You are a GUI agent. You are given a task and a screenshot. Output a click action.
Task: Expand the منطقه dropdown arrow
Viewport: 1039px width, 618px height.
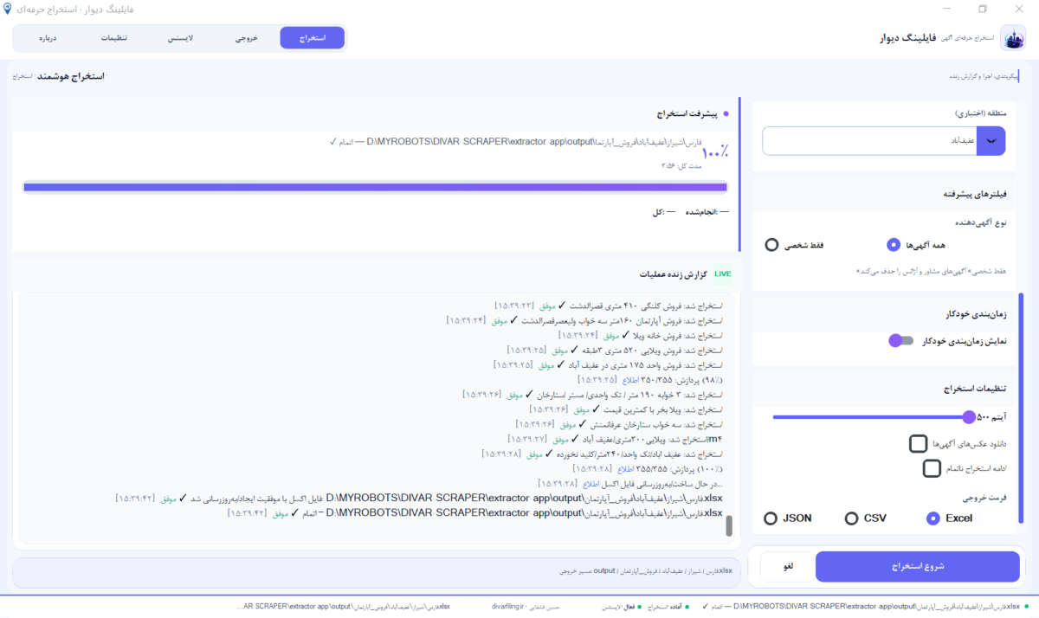click(991, 140)
